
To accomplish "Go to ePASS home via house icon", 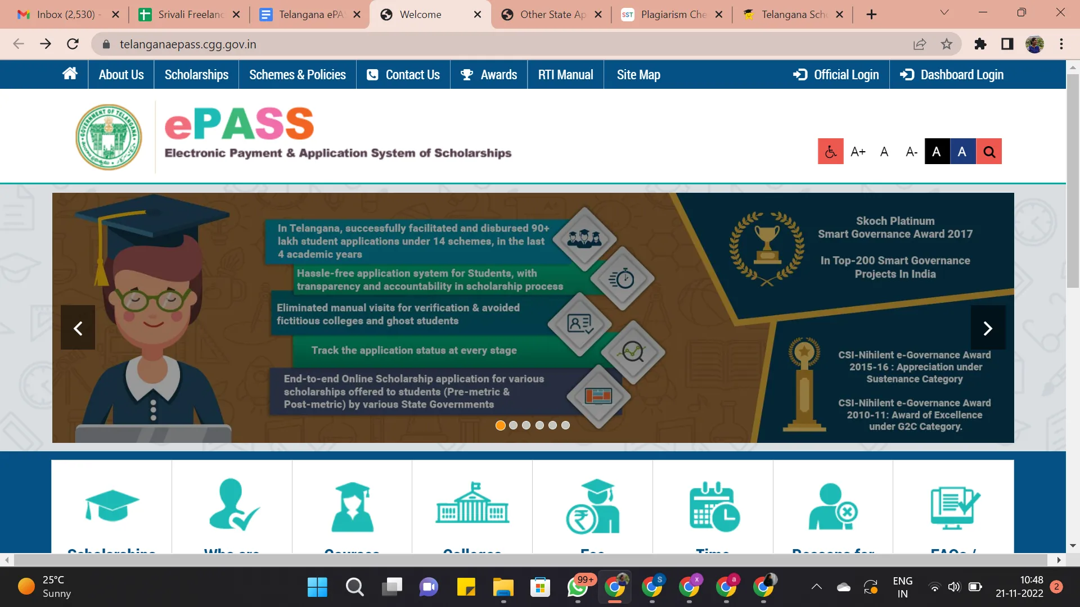I will [x=70, y=74].
